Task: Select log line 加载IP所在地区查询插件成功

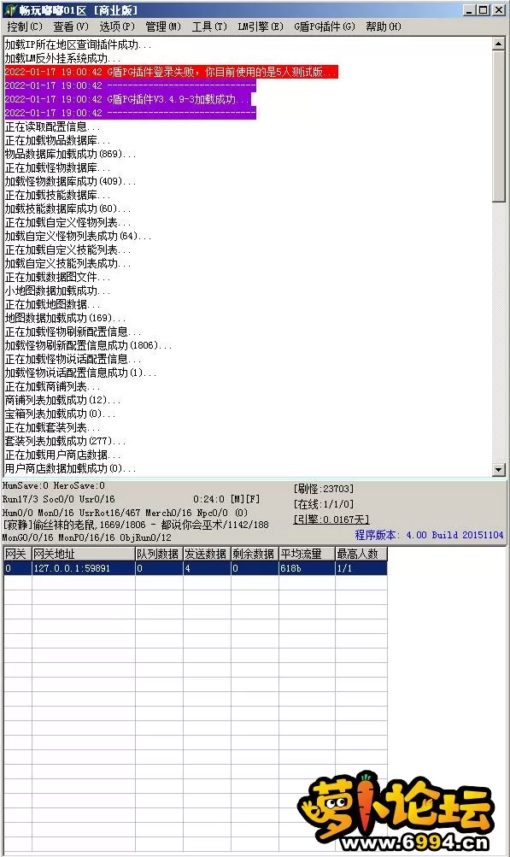Action: tap(78, 44)
